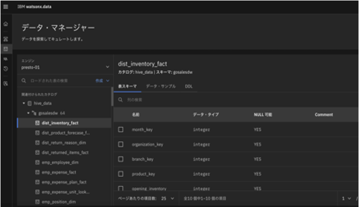Open the page number dropdown showing 1
Viewport: 359px width, 207px height.
[346, 199]
